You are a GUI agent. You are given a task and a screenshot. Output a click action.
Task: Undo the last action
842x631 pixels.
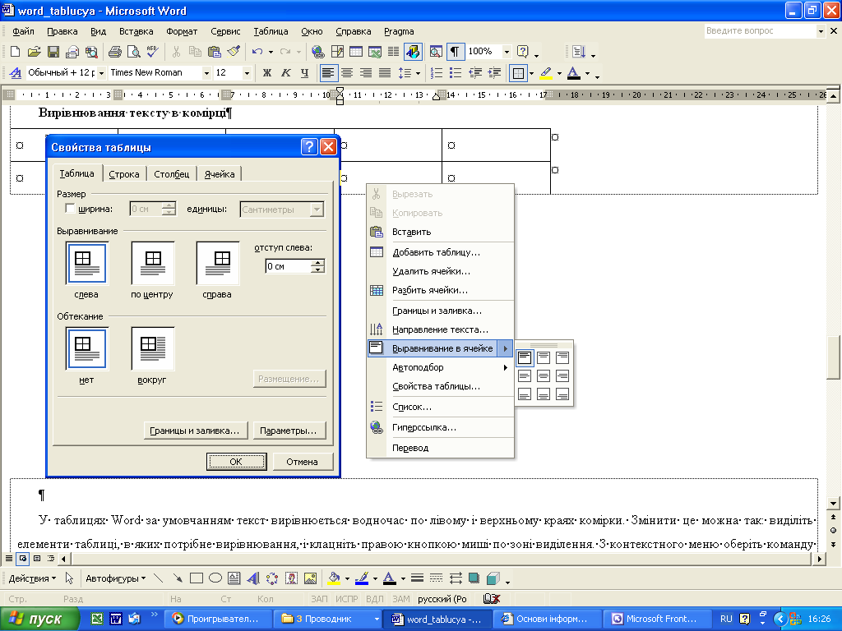(x=257, y=52)
